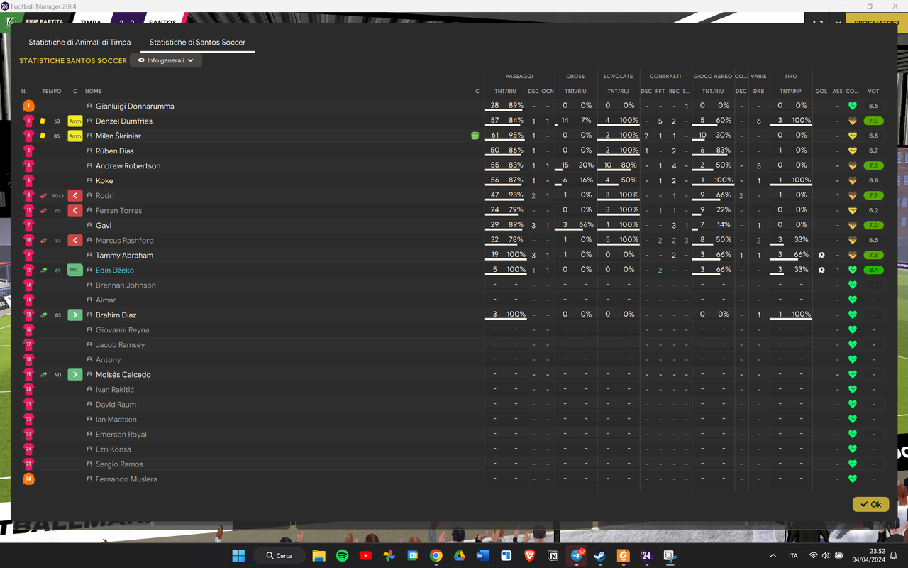The width and height of the screenshot is (908, 568).
Task: Click the PASSAGGI group header
Action: click(519, 76)
